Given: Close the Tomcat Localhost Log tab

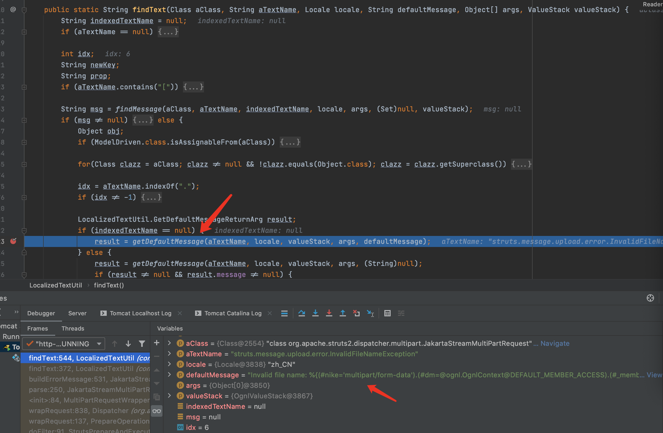Looking at the screenshot, I should pyautogui.click(x=180, y=313).
